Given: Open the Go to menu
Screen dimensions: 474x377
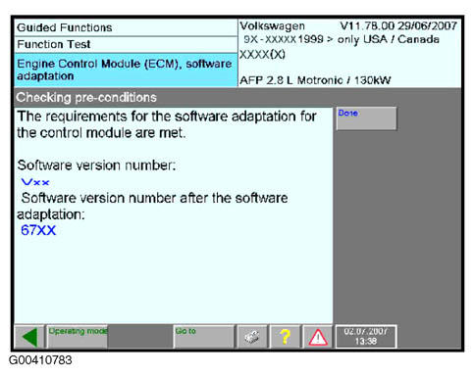Looking at the screenshot, I should [x=204, y=337].
